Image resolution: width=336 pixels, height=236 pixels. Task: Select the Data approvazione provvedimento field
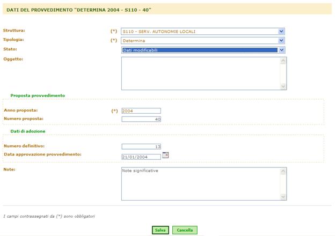141,157
